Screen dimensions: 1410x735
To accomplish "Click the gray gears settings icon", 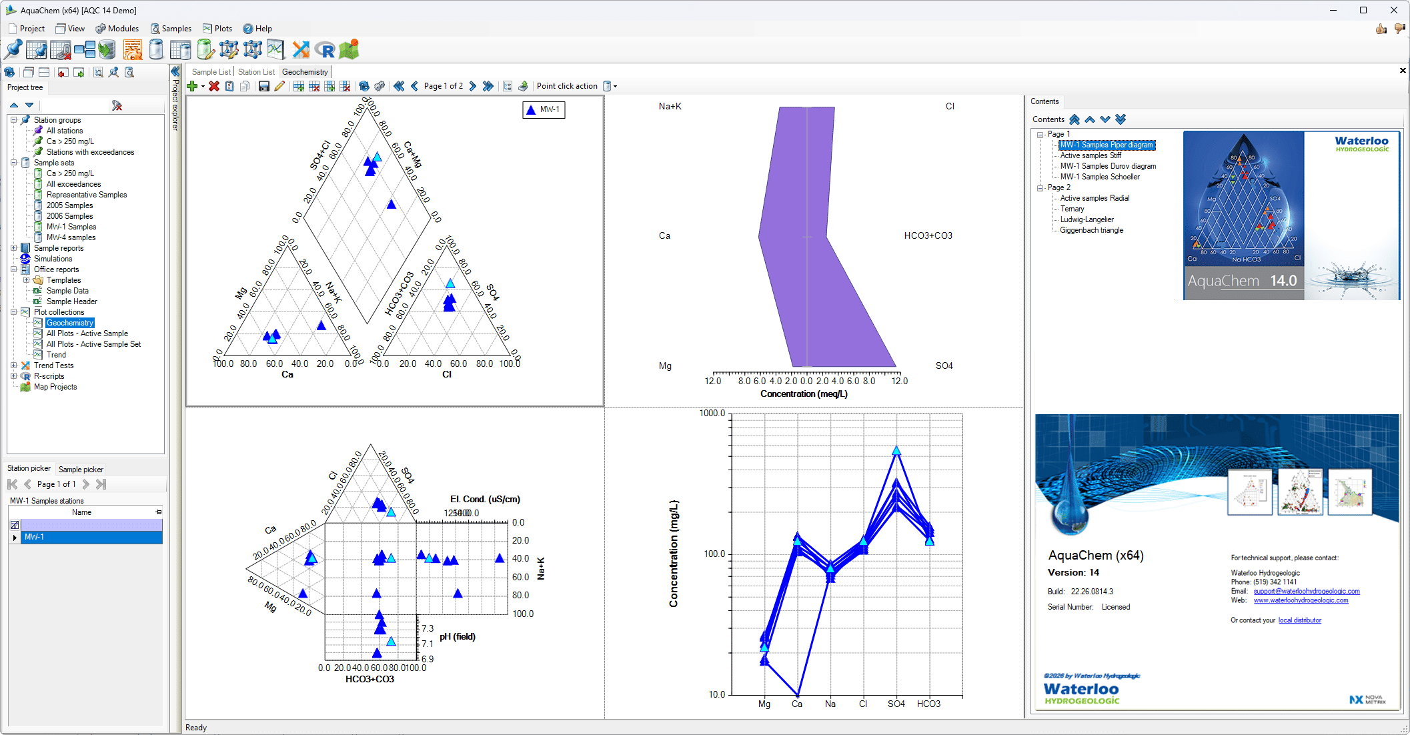I will tap(380, 86).
